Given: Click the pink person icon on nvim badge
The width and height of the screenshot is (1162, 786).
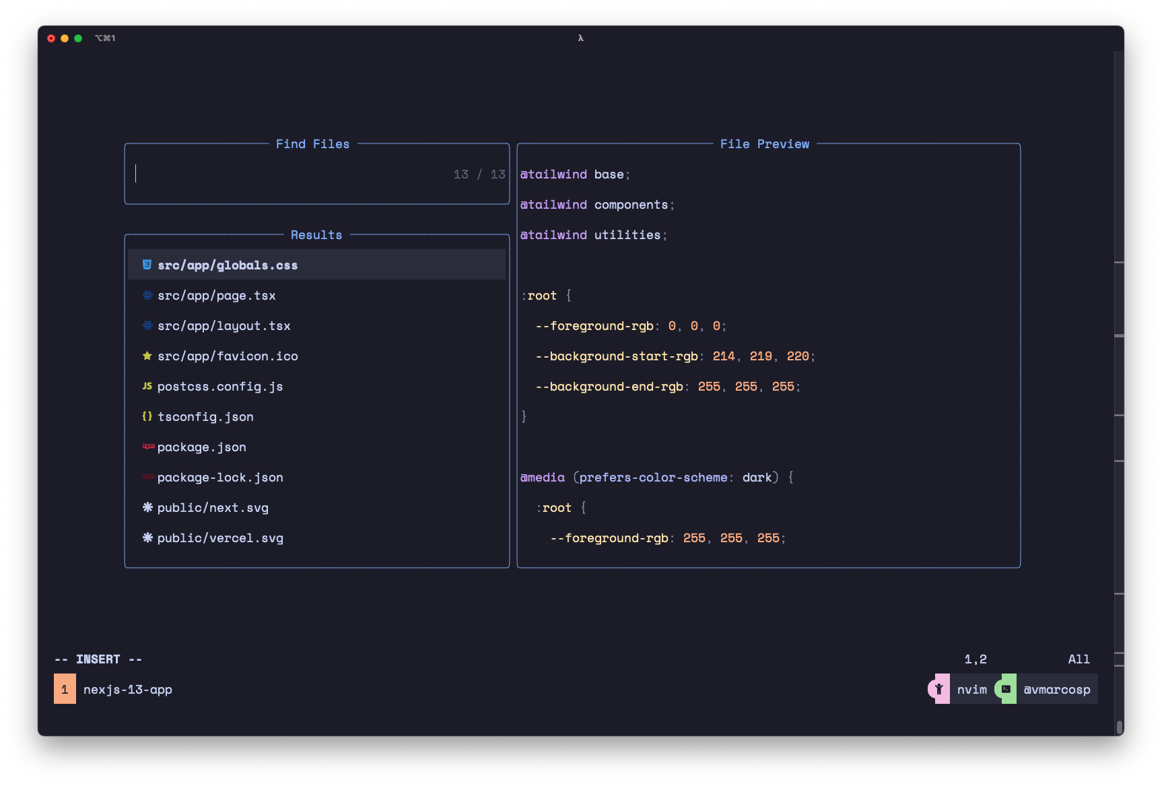Looking at the screenshot, I should pyautogui.click(x=938, y=689).
